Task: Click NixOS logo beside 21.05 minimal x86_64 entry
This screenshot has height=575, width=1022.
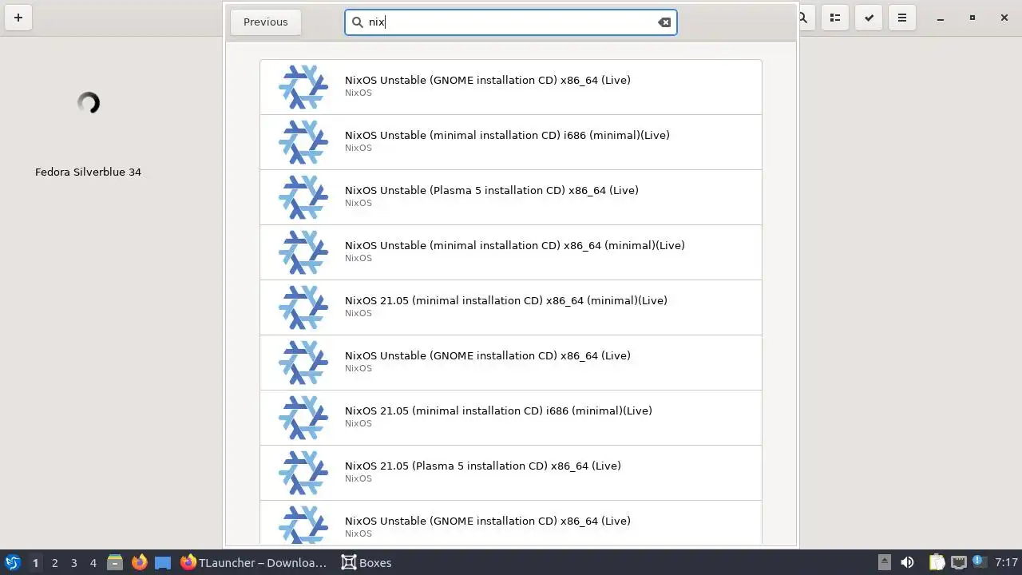Action: (303, 307)
